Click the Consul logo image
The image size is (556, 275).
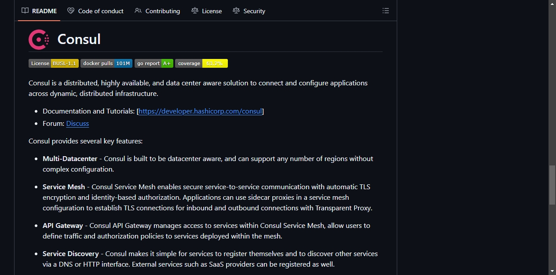point(39,39)
